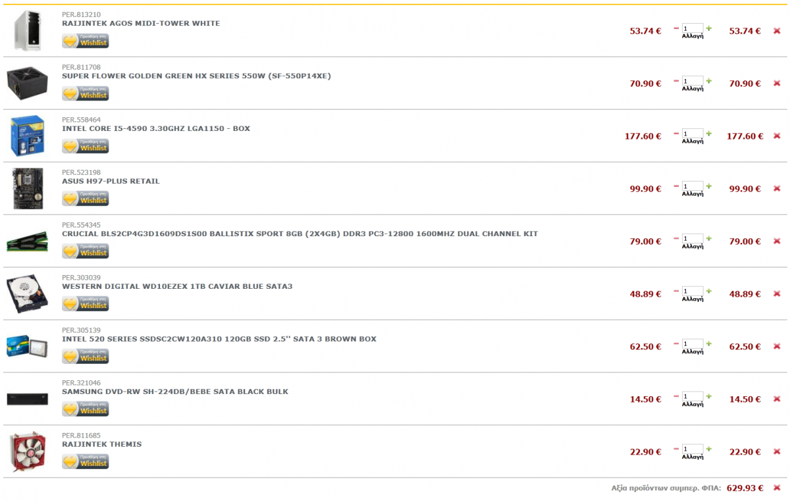
Task: Decrease quantity of Intel 520 SSD
Action: click(x=676, y=344)
